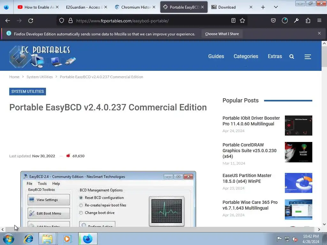Click the EasyBCD application screenshot image
Image resolution: width=327 pixels, height=245 pixels.
click(x=108, y=199)
